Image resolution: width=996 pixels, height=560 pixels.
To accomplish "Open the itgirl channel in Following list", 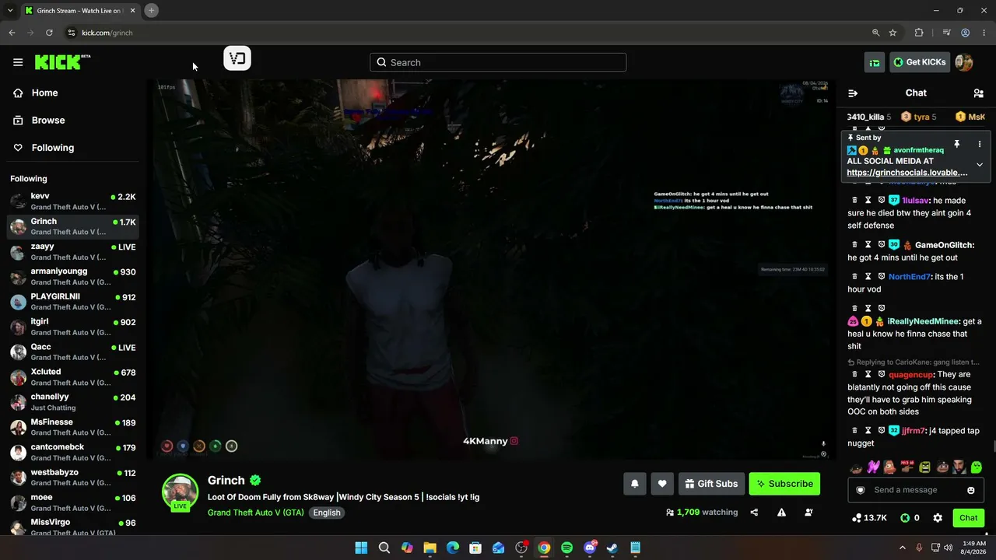I will click(74, 327).
